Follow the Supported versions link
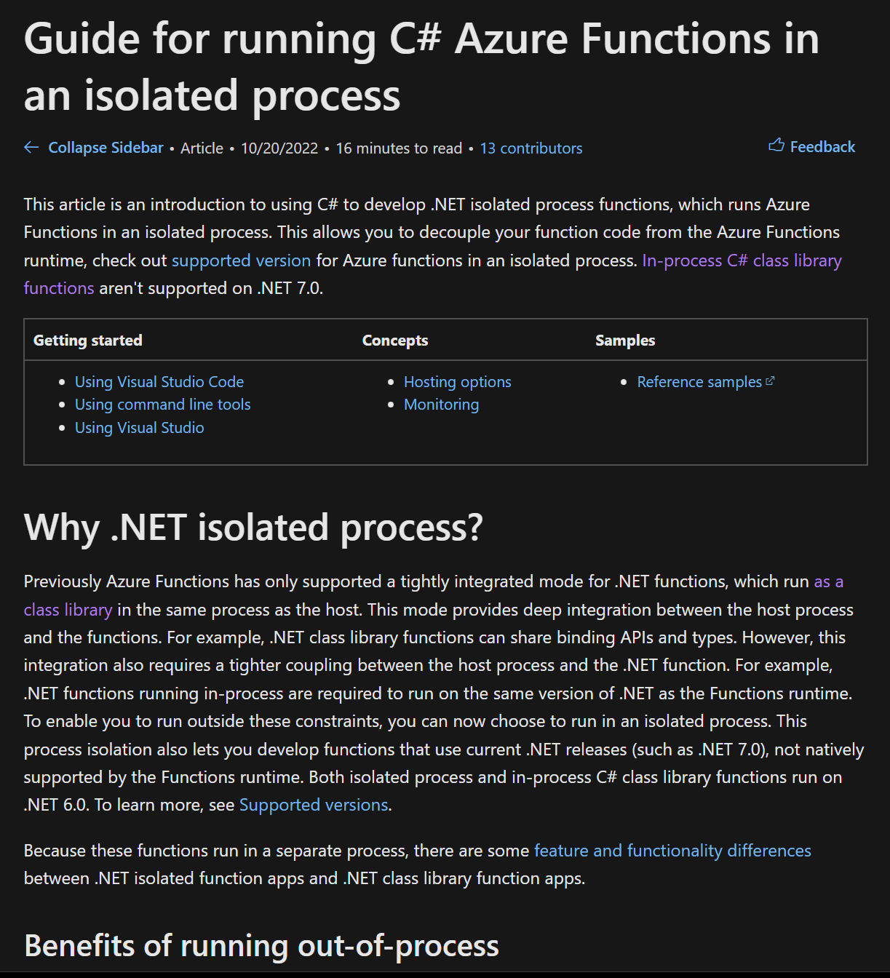 pyautogui.click(x=312, y=805)
